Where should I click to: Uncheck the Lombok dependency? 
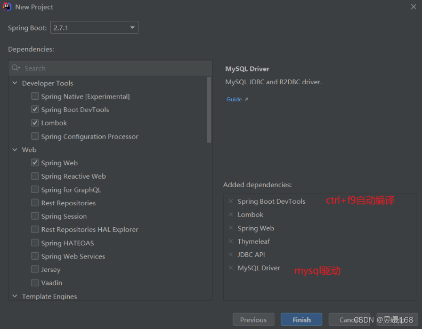pos(35,123)
